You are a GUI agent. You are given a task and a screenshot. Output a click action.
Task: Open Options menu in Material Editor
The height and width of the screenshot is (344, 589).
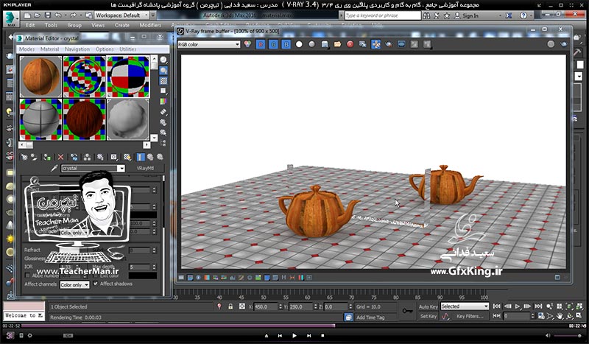(x=105, y=49)
